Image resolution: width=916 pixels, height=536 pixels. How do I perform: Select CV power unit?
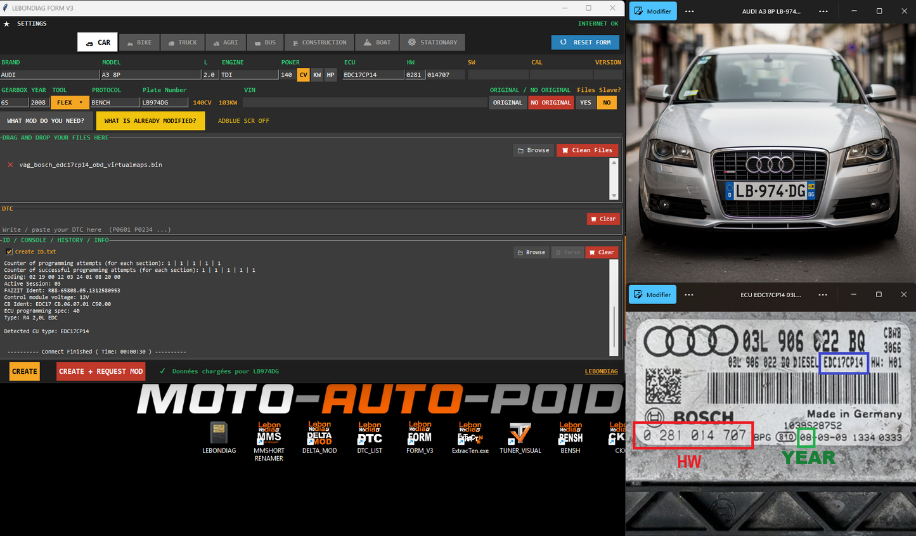coord(304,75)
